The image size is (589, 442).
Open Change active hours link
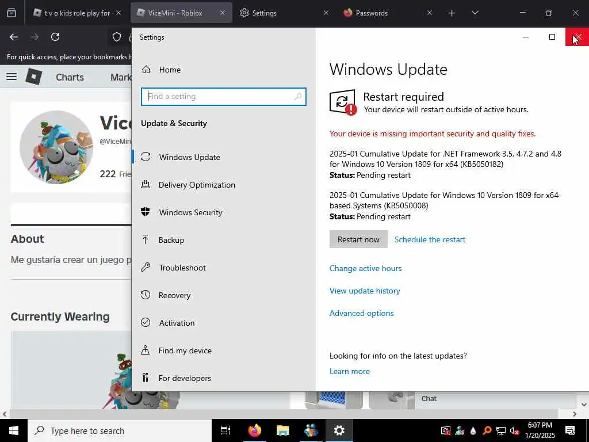pyautogui.click(x=365, y=268)
